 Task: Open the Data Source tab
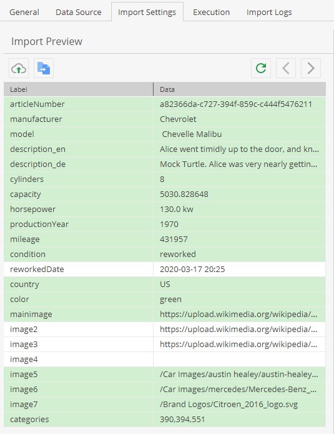pyautogui.click(x=79, y=12)
